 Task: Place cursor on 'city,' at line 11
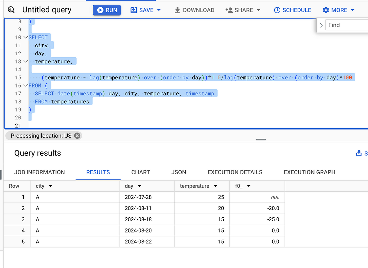[x=42, y=45]
